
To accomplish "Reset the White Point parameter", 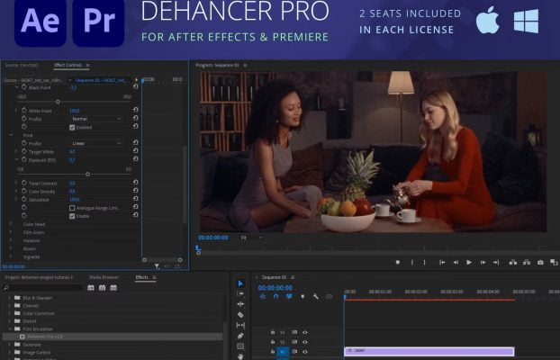I will [135, 110].
